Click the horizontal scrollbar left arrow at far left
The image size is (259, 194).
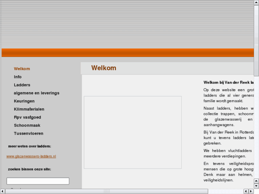point(2,192)
